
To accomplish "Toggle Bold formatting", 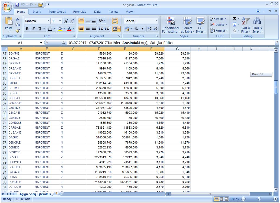I will point(27,28).
